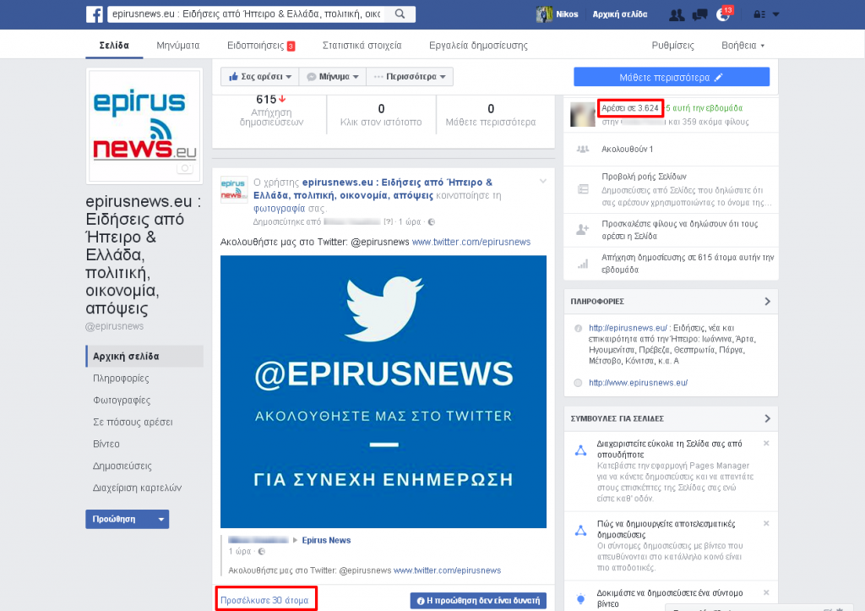Expand the ΠΛΗΡΟΦΟΡΙΕΣ section chevron
Screen dimensions: 865x611
click(767, 302)
